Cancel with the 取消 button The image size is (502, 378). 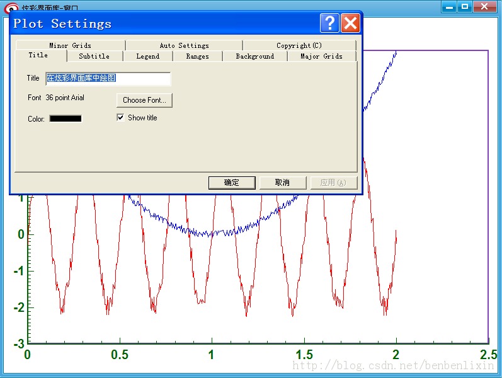tap(282, 183)
